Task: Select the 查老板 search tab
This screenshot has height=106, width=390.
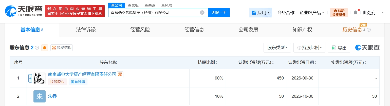Action: pos(133,5)
